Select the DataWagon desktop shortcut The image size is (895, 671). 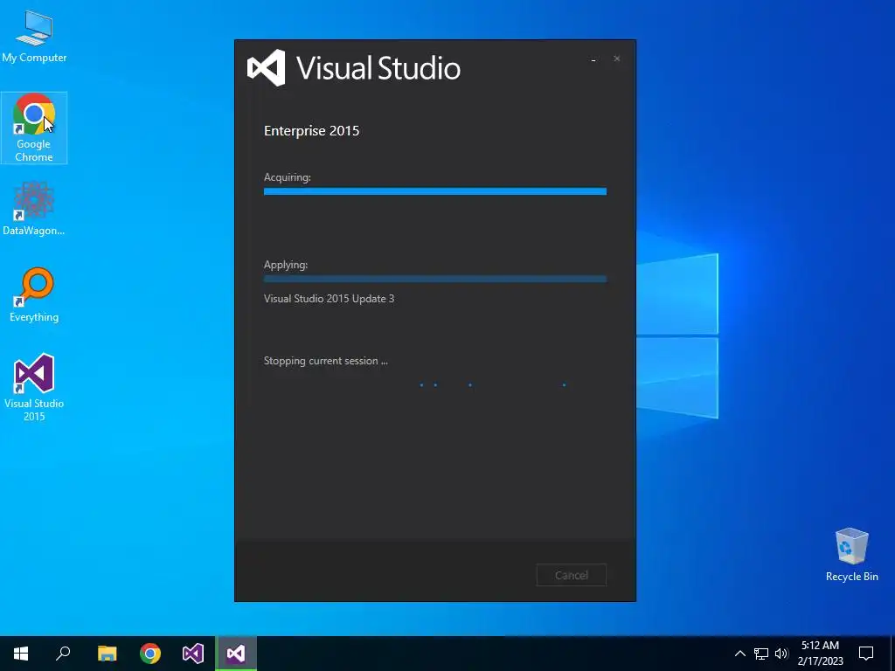34,208
